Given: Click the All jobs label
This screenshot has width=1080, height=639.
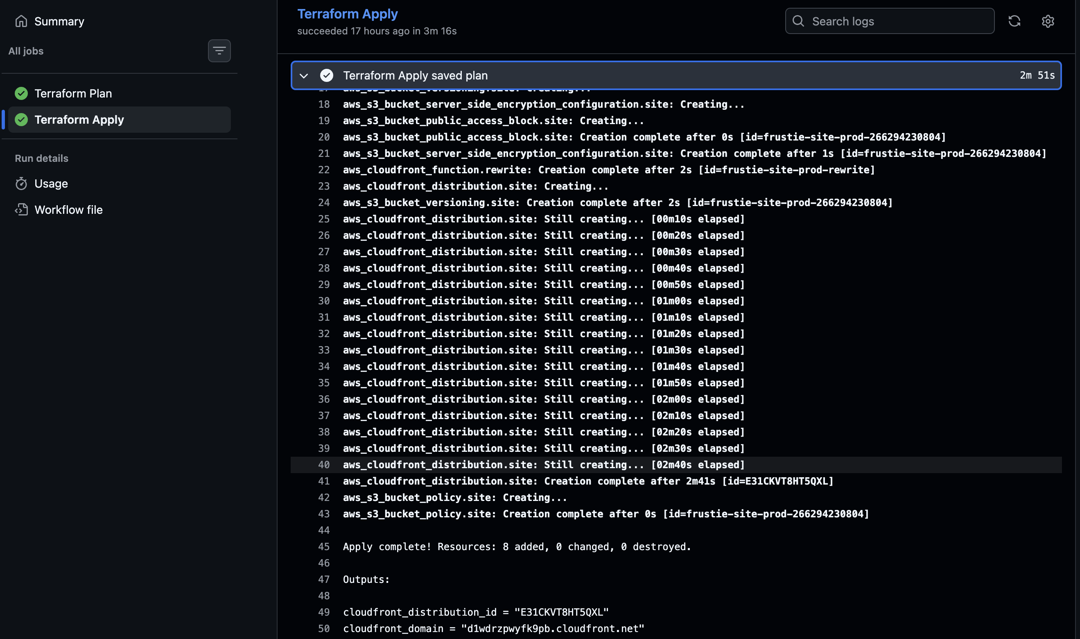Looking at the screenshot, I should tap(26, 51).
